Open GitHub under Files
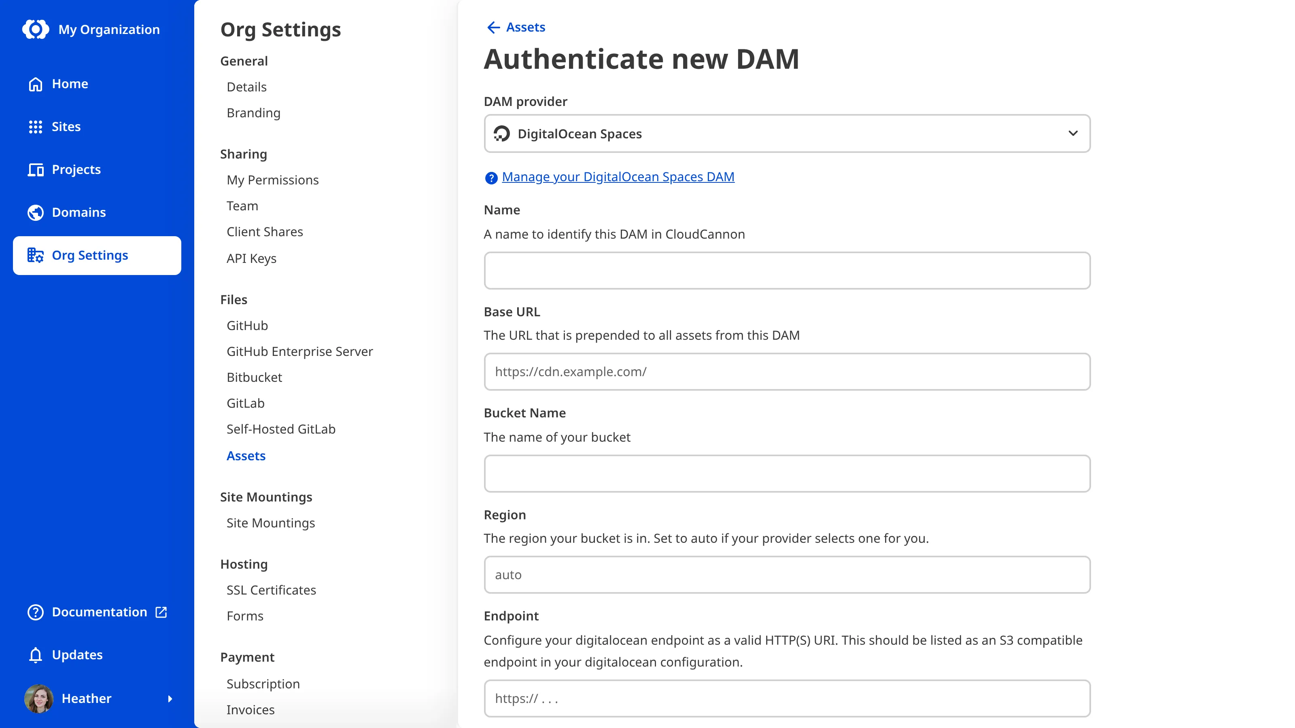This screenshot has height=728, width=1295. [x=247, y=326]
